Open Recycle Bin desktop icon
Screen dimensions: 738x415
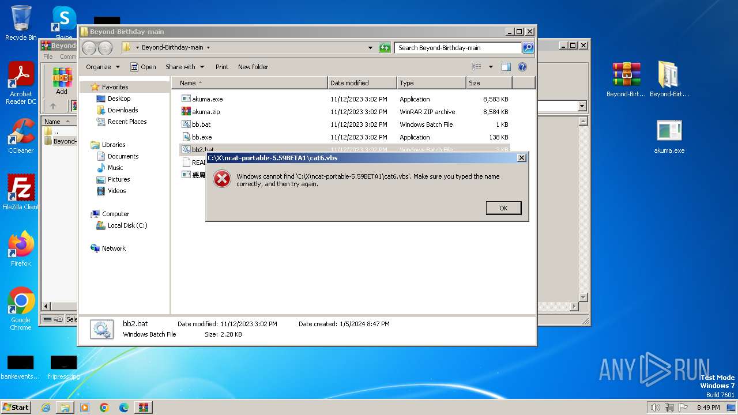(21, 23)
